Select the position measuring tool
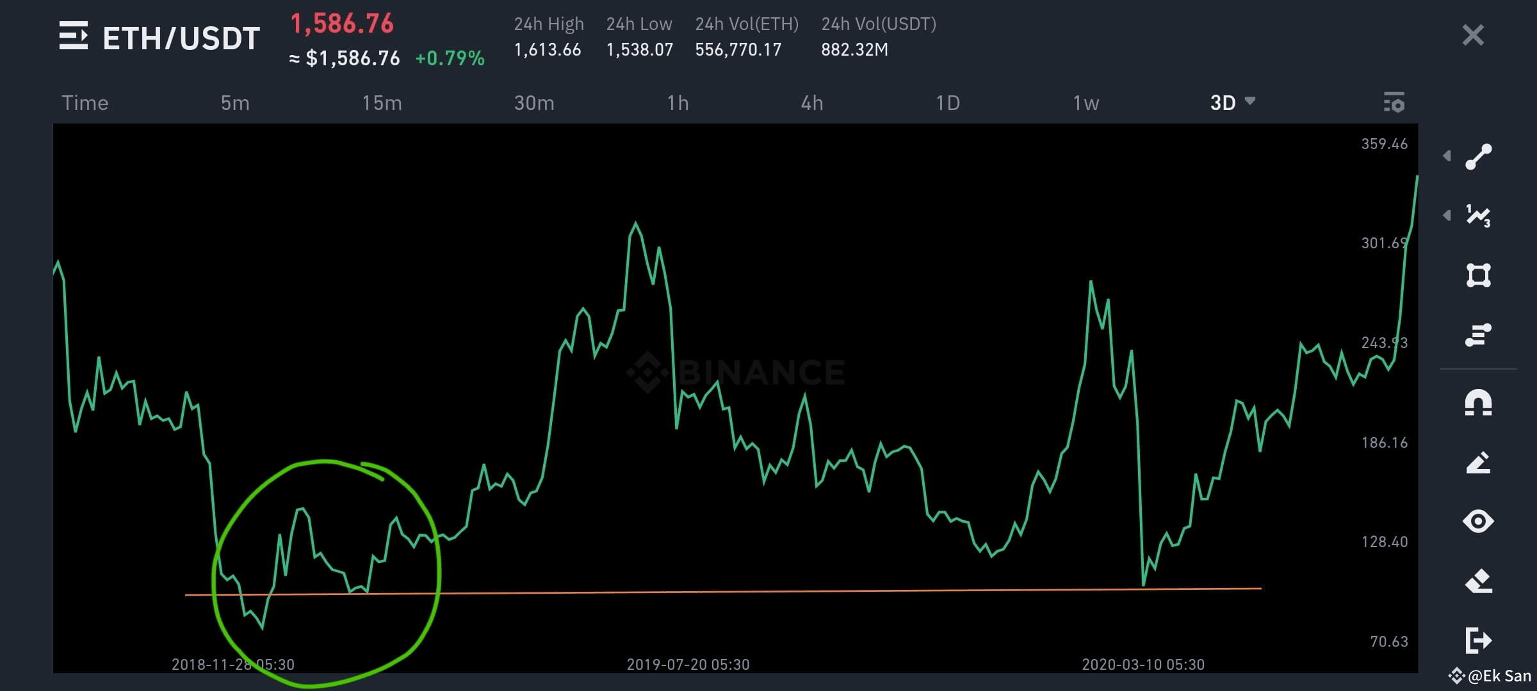This screenshot has width=1537, height=691. point(1478,335)
